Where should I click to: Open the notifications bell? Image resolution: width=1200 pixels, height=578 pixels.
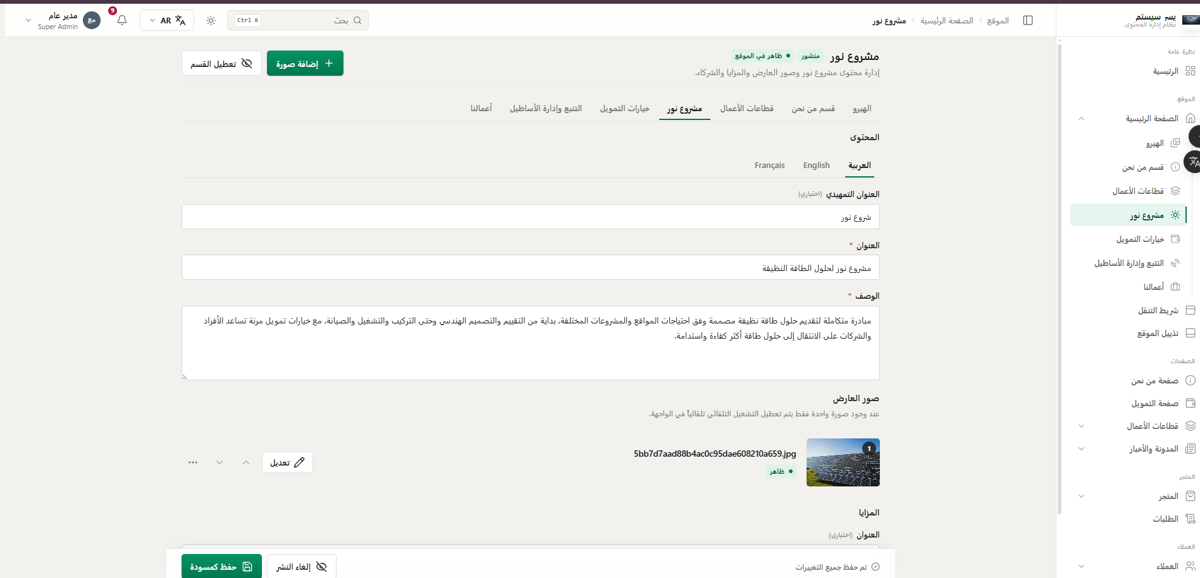pos(122,20)
